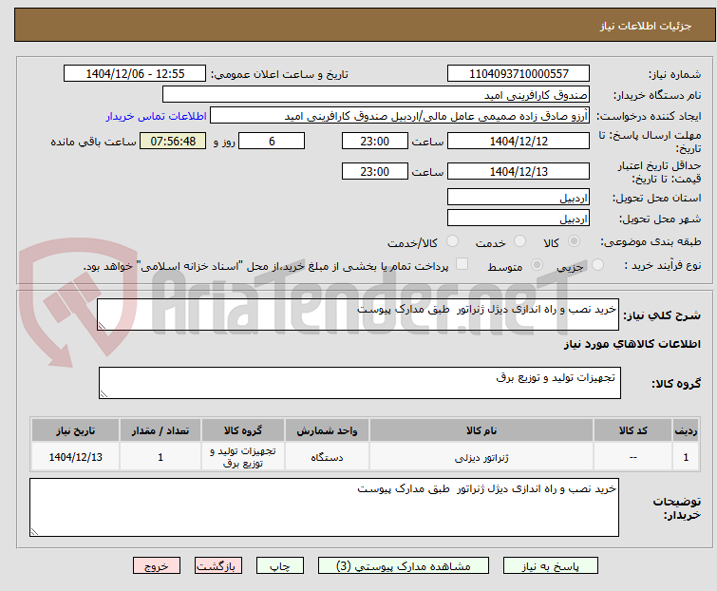The width and height of the screenshot is (717, 591).
Task: Click the price validity hour 23:00 field
Action: (374, 172)
